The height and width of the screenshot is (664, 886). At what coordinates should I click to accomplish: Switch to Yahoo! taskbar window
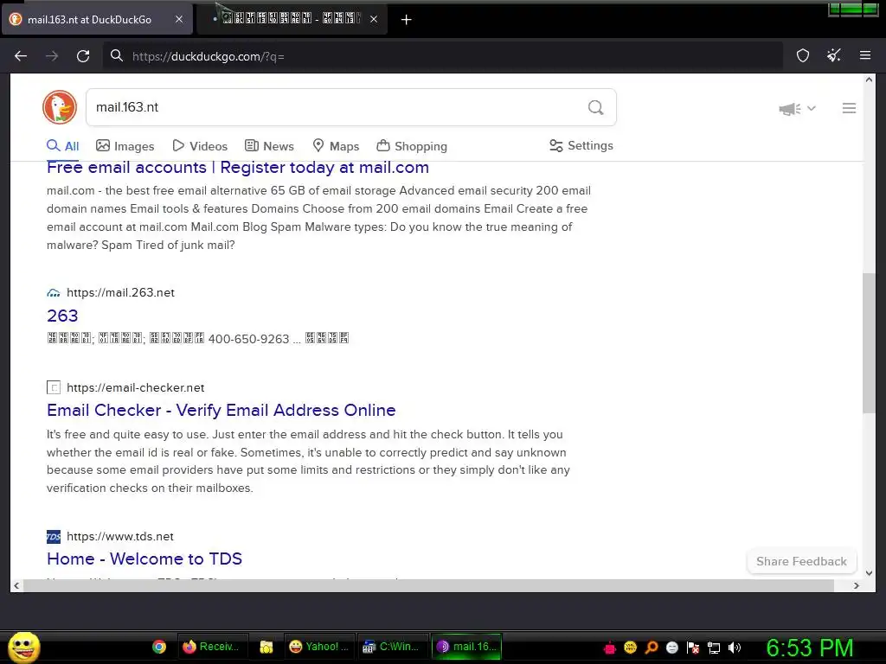319,647
